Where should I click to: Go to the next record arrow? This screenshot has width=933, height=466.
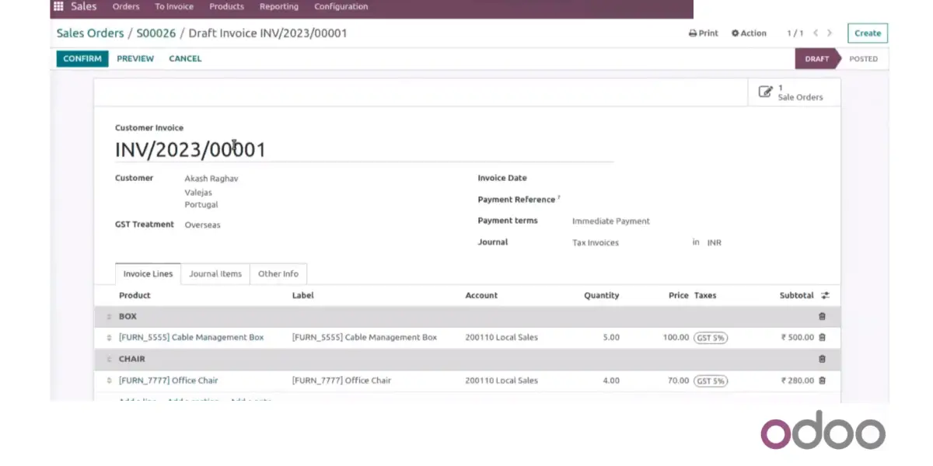tap(830, 33)
